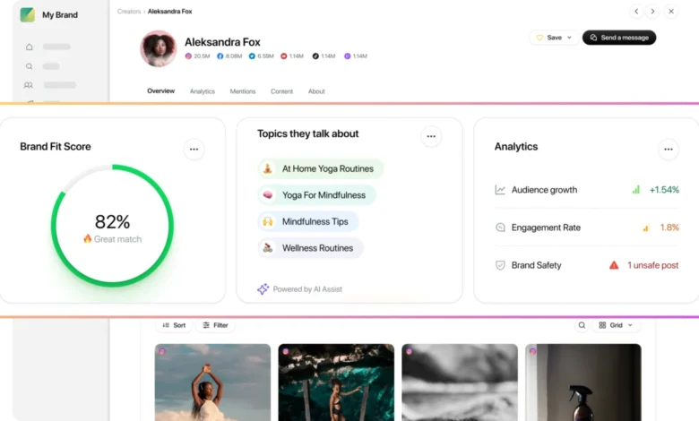Open Brand Fit Score more options menu

point(194,149)
